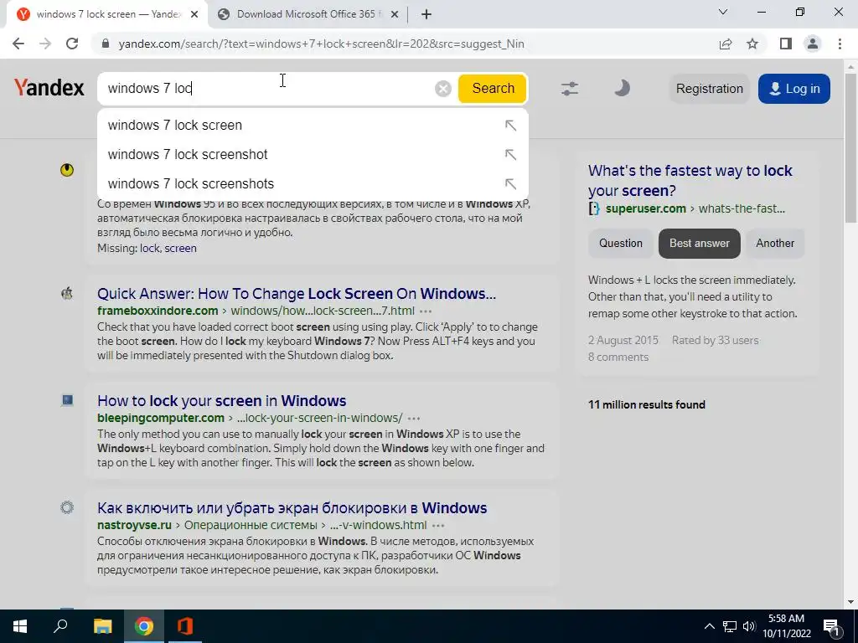858x643 pixels.
Task: Clear the search field with the X icon
Action: 442,89
